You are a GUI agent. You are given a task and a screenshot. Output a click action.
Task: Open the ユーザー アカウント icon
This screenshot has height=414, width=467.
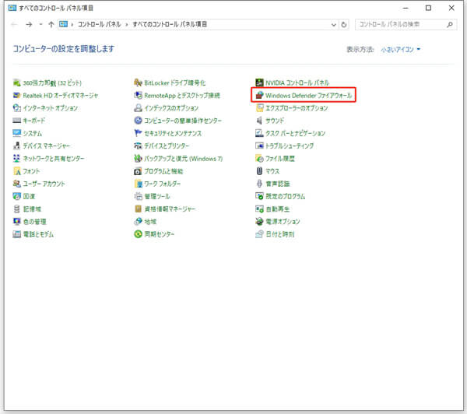tap(16, 184)
